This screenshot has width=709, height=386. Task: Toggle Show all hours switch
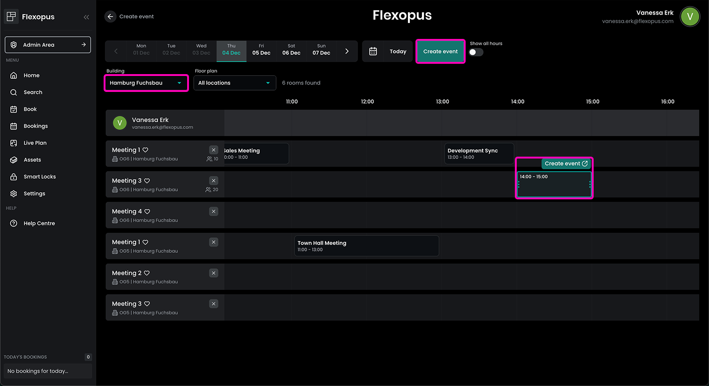tap(476, 52)
